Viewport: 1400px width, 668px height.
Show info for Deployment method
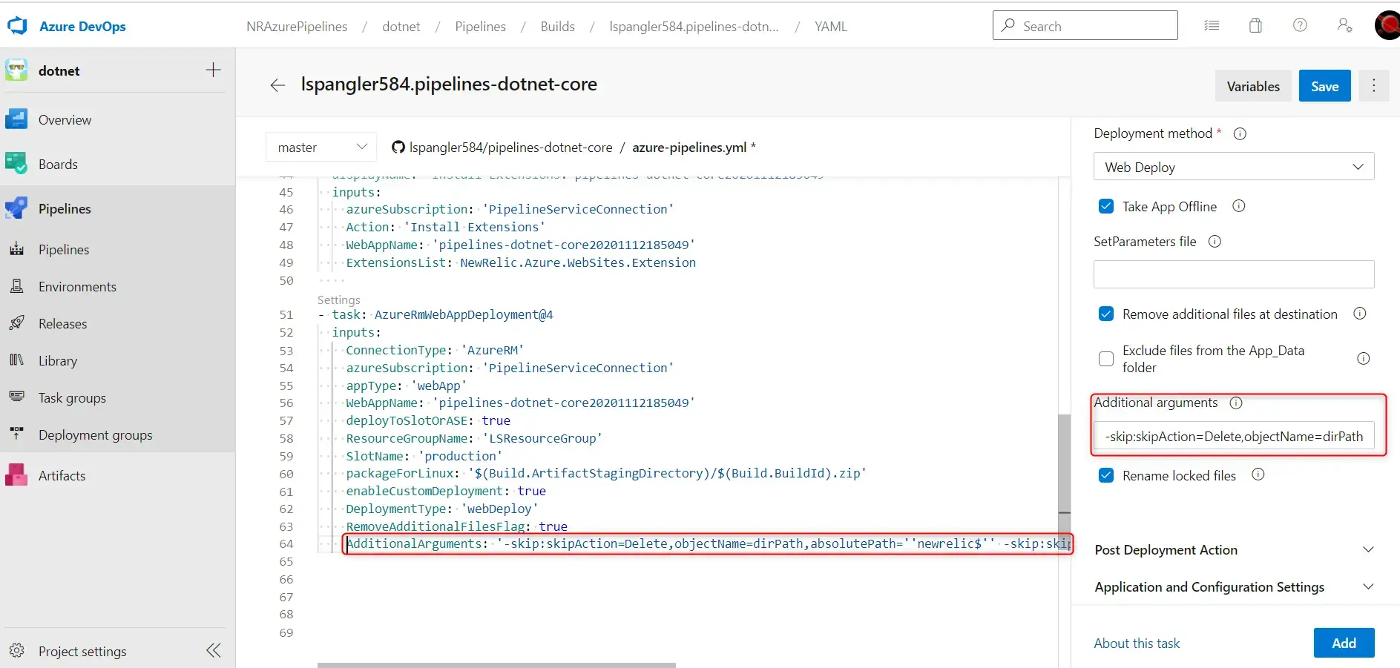click(x=1240, y=133)
